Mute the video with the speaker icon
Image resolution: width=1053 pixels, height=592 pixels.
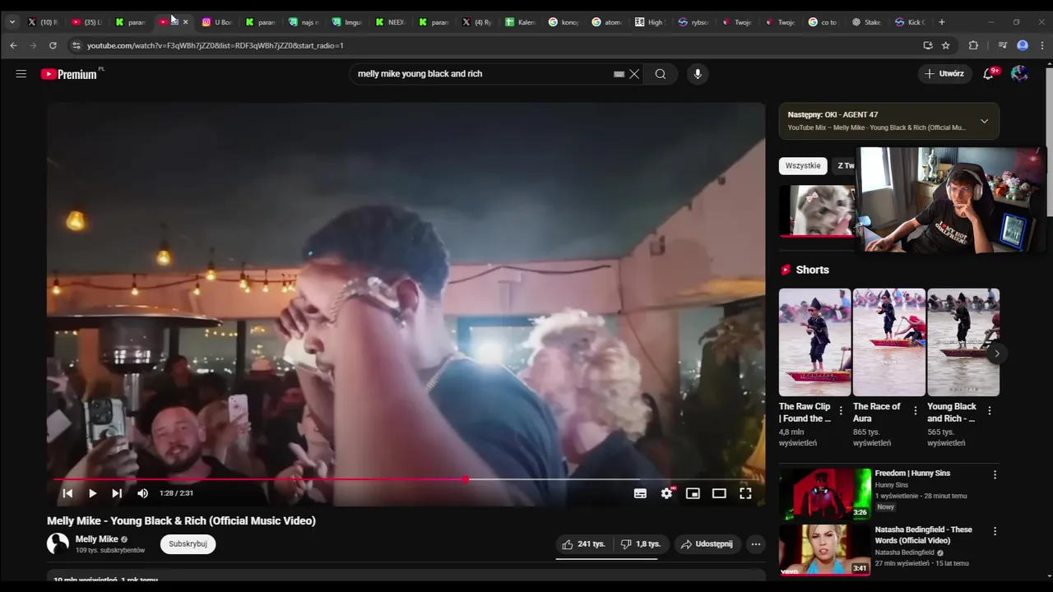tap(142, 493)
